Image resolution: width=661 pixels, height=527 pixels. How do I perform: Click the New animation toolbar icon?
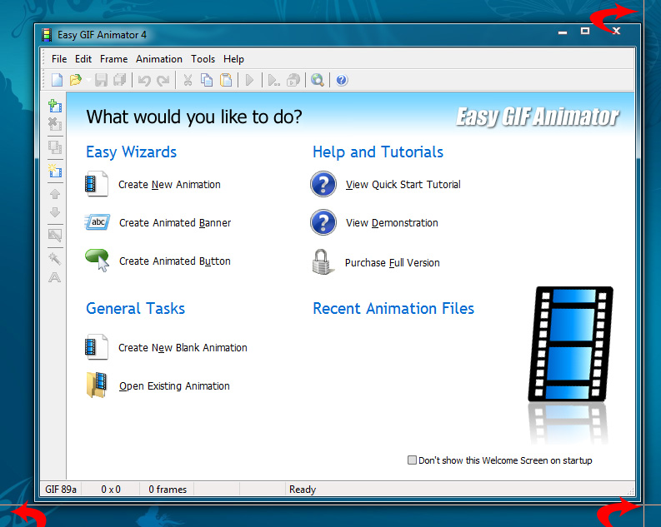[x=57, y=80]
